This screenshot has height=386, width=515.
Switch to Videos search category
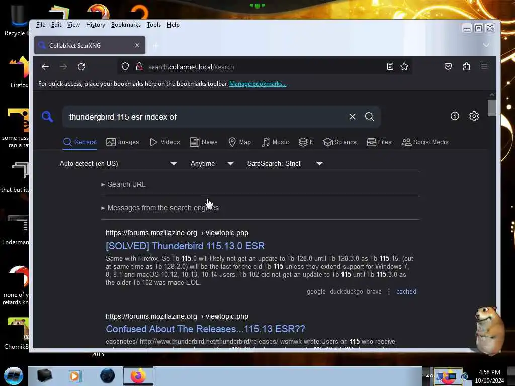click(164, 142)
